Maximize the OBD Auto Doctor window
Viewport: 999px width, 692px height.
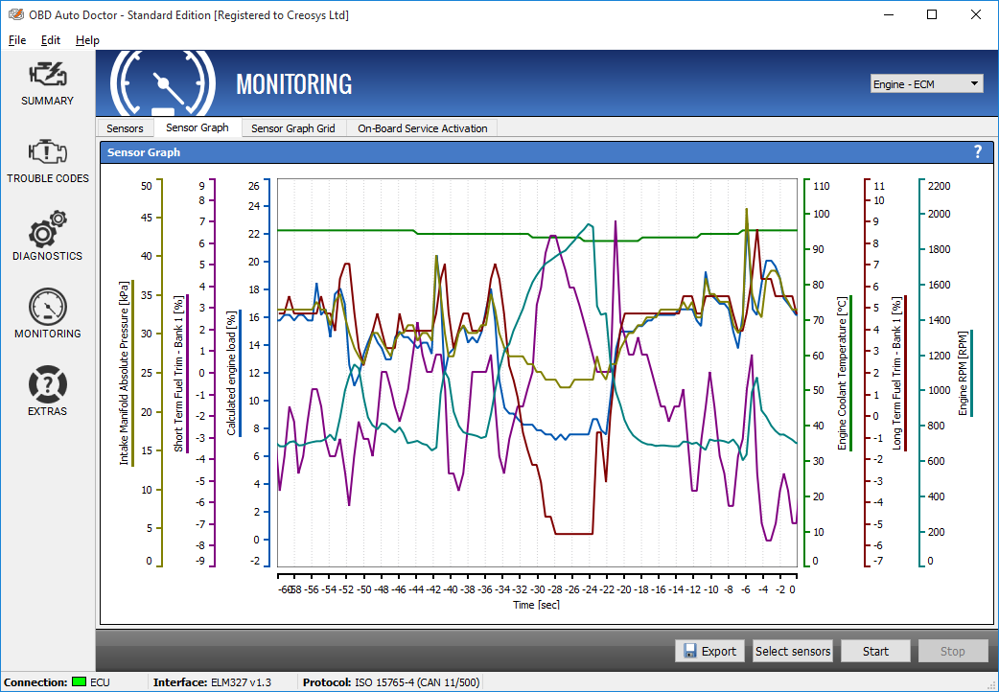932,14
